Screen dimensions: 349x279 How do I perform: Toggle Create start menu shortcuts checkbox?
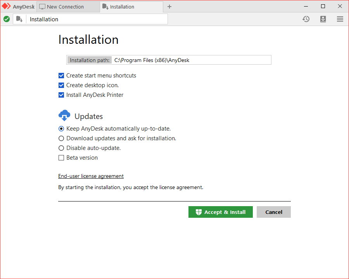[61, 76]
